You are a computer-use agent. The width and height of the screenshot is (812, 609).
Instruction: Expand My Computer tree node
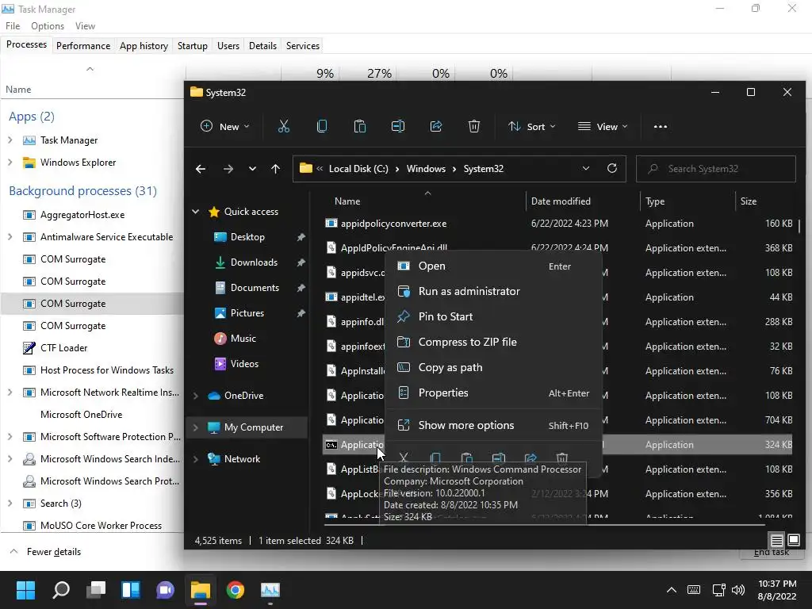click(196, 427)
